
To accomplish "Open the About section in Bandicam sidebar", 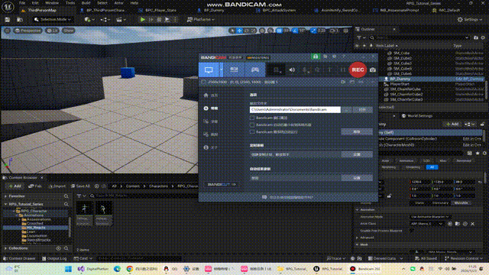I will (x=211, y=147).
